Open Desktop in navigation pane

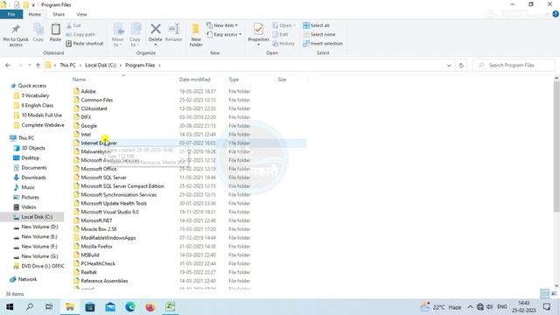(30, 157)
